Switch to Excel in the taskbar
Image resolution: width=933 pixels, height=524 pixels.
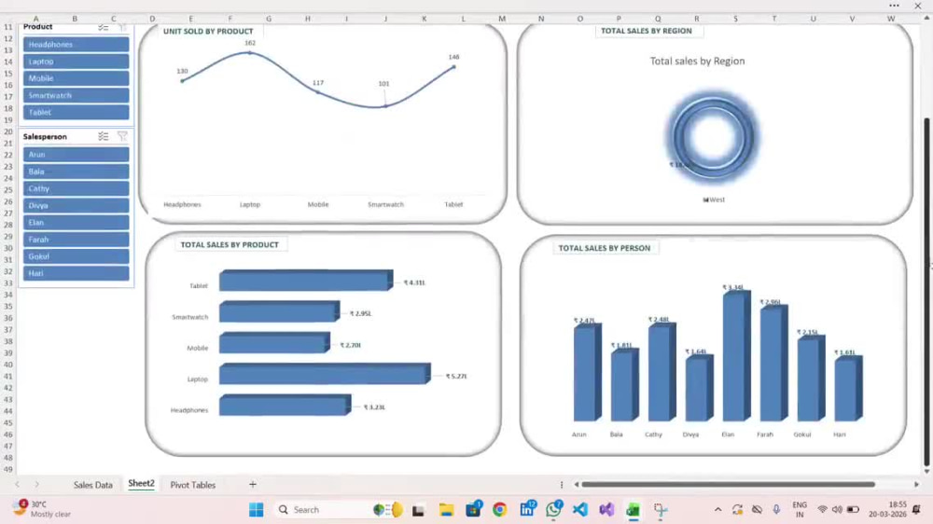634,510
